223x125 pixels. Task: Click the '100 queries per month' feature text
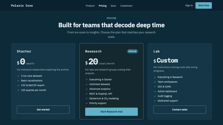click(x=33, y=90)
